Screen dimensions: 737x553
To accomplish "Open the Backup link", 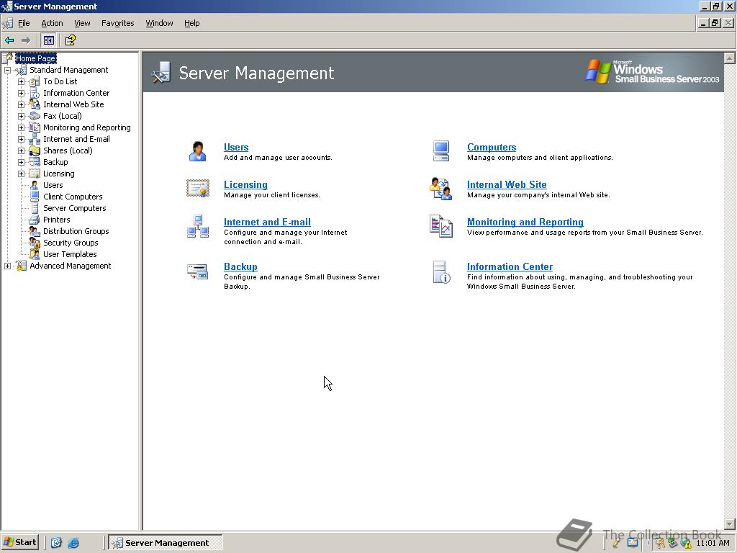I will 240,266.
